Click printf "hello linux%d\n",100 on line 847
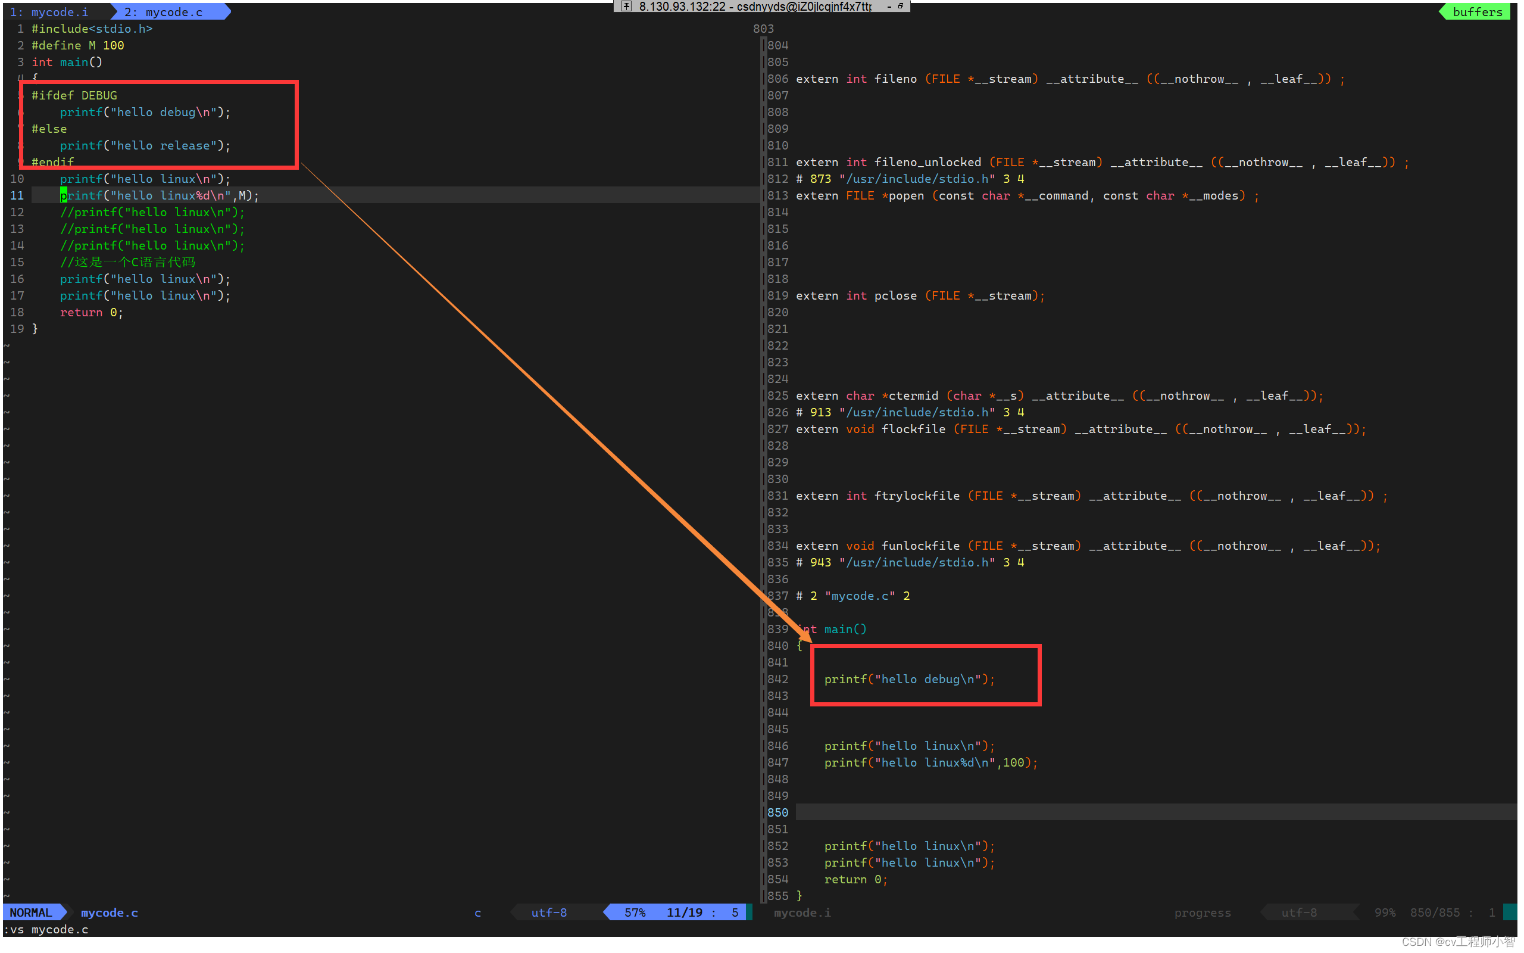 (931, 762)
